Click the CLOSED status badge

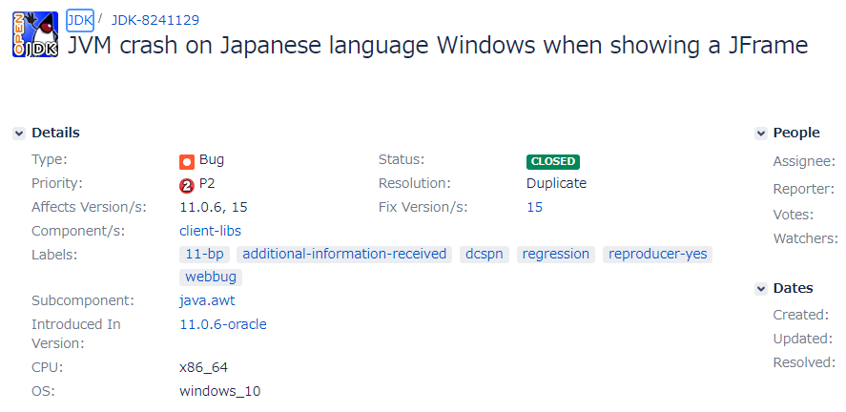click(553, 161)
